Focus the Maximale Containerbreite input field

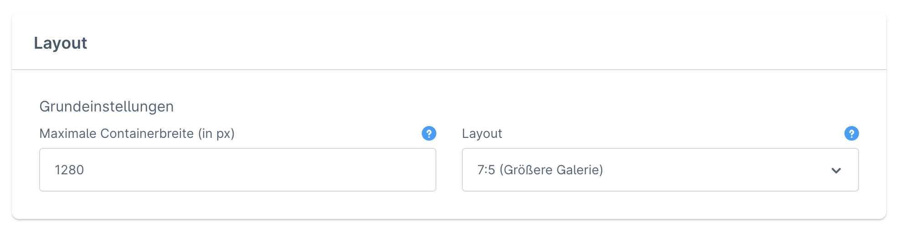[237, 170]
